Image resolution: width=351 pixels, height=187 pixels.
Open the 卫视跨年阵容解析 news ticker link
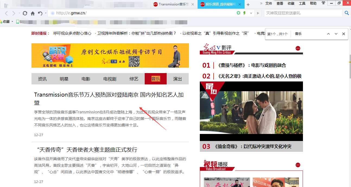click(137, 33)
